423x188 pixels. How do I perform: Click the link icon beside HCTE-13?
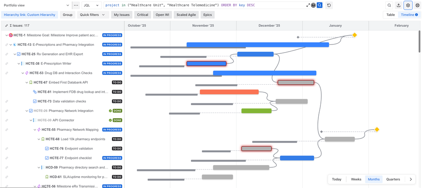click(6, 45)
